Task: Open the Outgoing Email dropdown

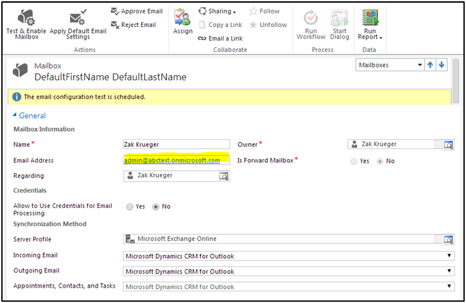Action: [x=289, y=271]
